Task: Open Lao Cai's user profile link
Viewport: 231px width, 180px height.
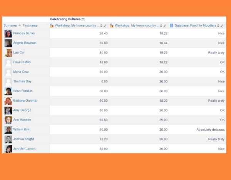Action: pyautogui.click(x=19, y=52)
